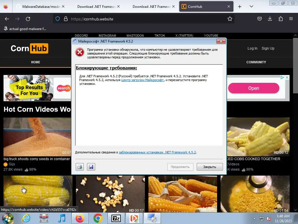
Task: Open the заблокированных установках .NET Framework 4.5.2 link
Action: (x=157, y=152)
